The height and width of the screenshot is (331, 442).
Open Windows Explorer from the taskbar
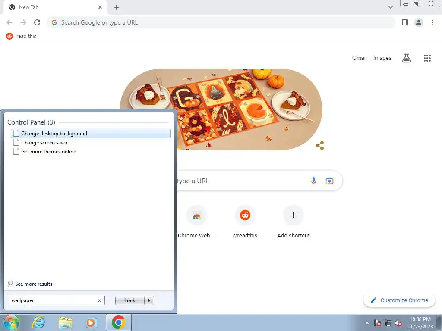tap(65, 322)
